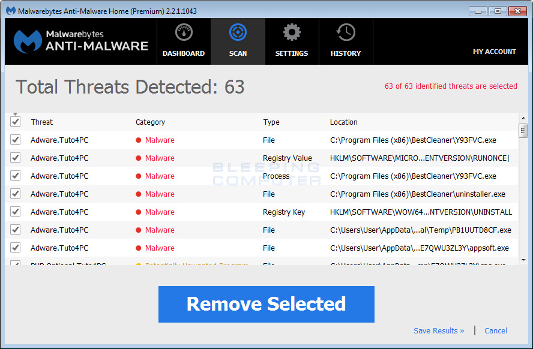Click the Remove Selected button
533x349 pixels.
pyautogui.click(x=266, y=304)
